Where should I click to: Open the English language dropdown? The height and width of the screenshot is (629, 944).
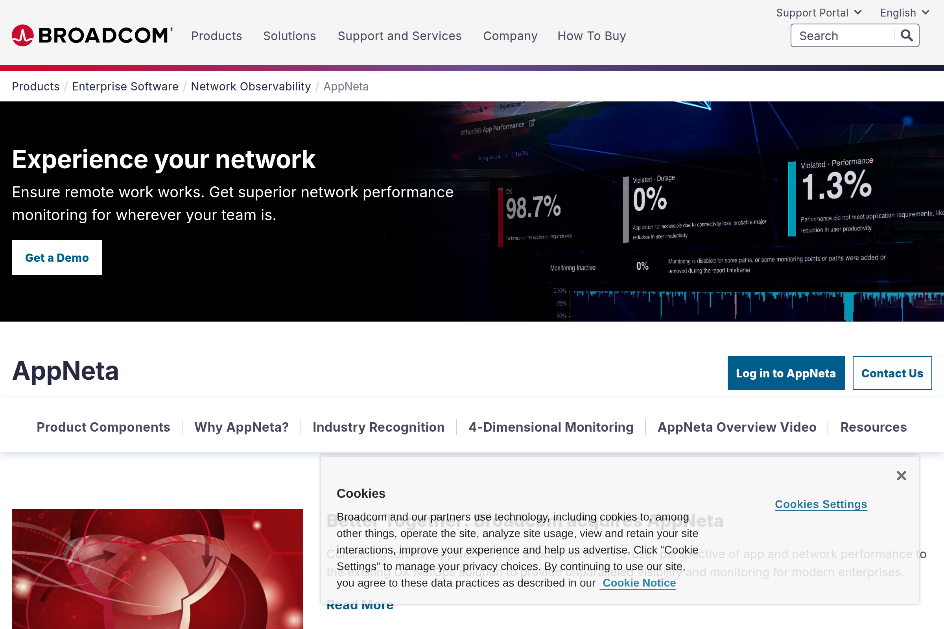tap(904, 13)
